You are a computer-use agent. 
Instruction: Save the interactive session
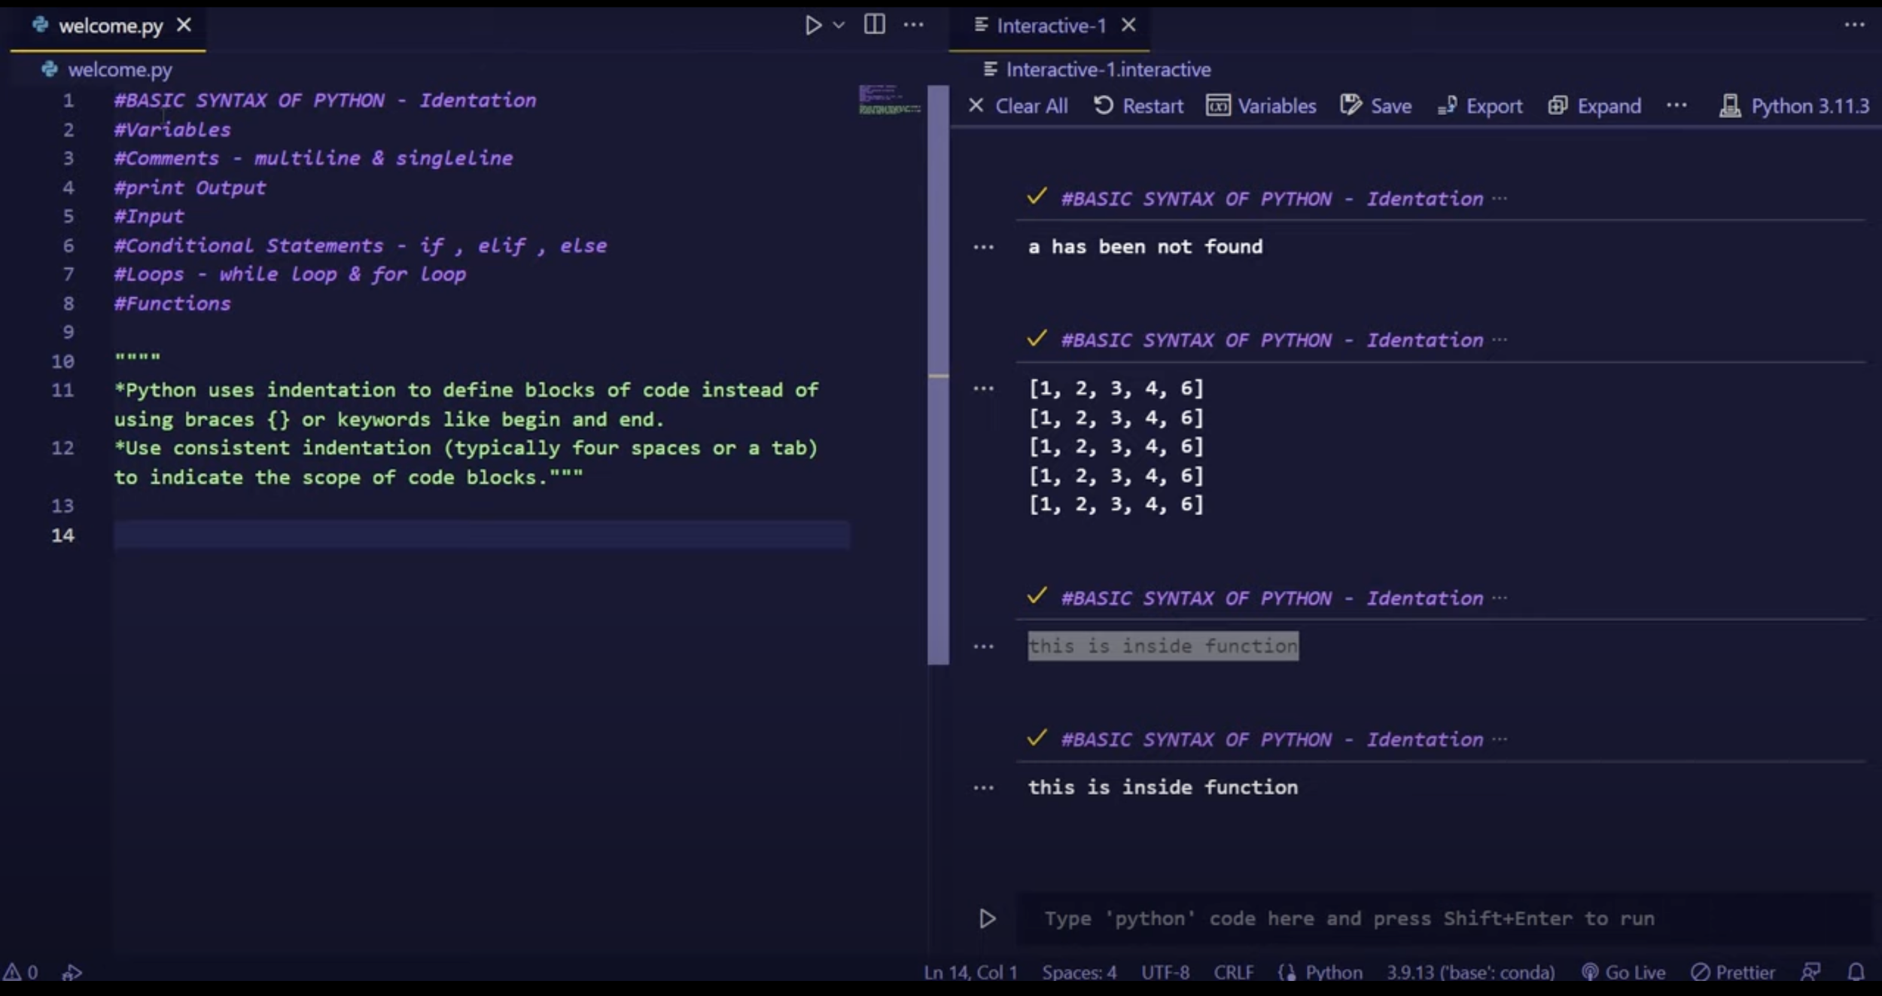coord(1375,105)
